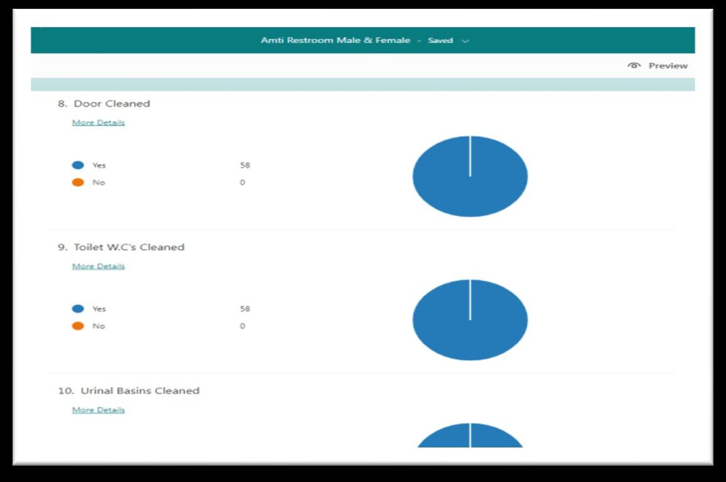Viewport: 726px width, 482px height.
Task: Click the 0 count for Toilet W.C's Cleaned
Action: [242, 326]
